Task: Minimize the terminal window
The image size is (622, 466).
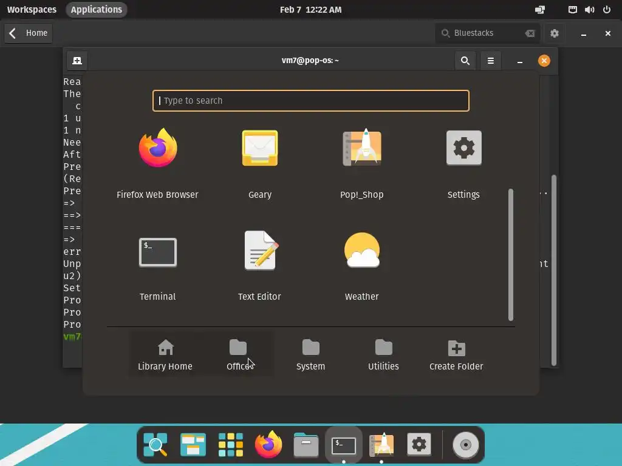Action: (520, 61)
